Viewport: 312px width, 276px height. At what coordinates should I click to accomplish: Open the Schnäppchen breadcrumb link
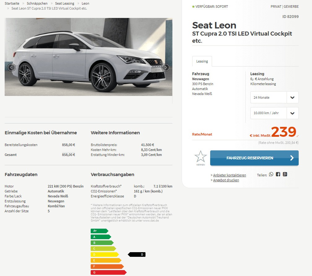coord(37,3)
